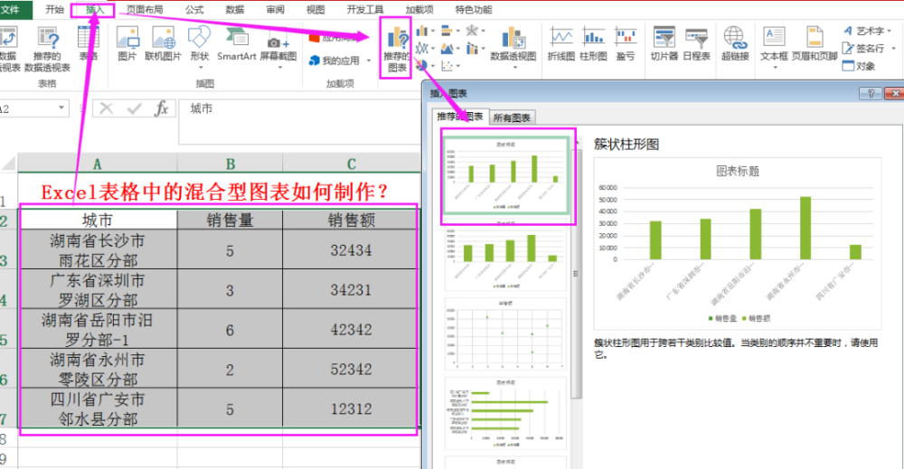Insert a picture with the 图片 icon
Viewport: 904px width, 469px height.
click(127, 43)
